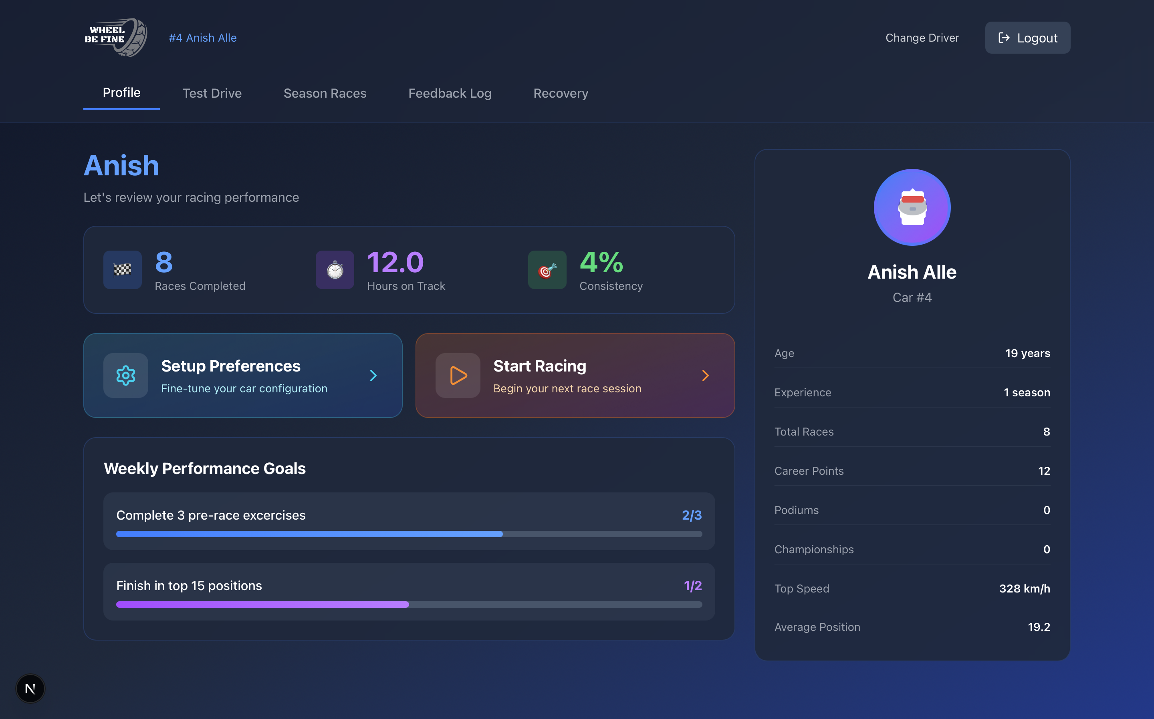Click the orange play icon in Start Racing
The height and width of the screenshot is (719, 1154).
[458, 376]
